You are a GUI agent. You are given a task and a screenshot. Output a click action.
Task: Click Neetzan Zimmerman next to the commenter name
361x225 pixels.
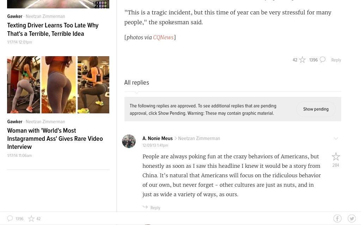pyautogui.click(x=199, y=138)
